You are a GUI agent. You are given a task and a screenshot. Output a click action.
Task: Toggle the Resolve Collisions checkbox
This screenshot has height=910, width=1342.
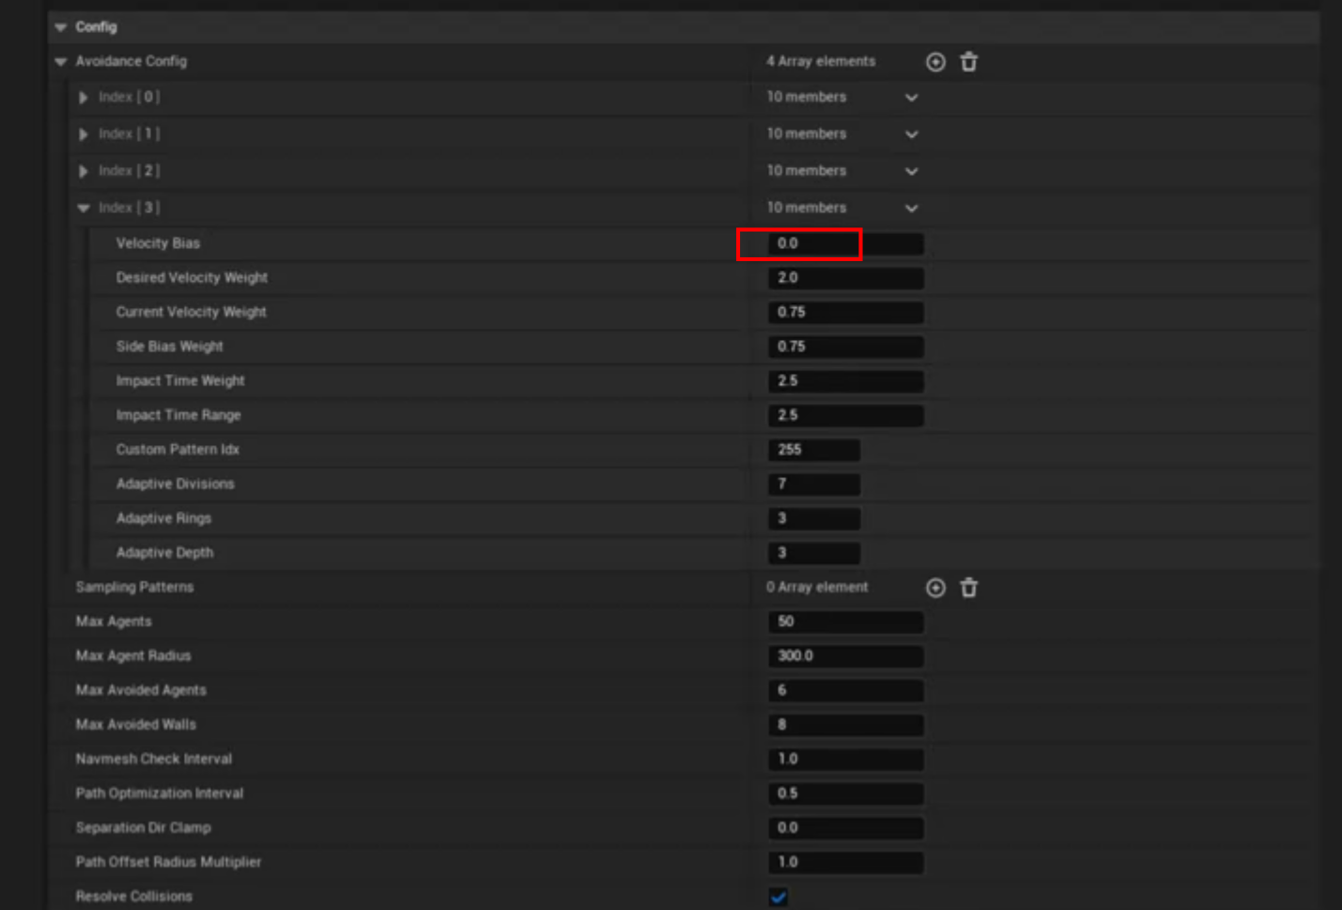tap(779, 897)
